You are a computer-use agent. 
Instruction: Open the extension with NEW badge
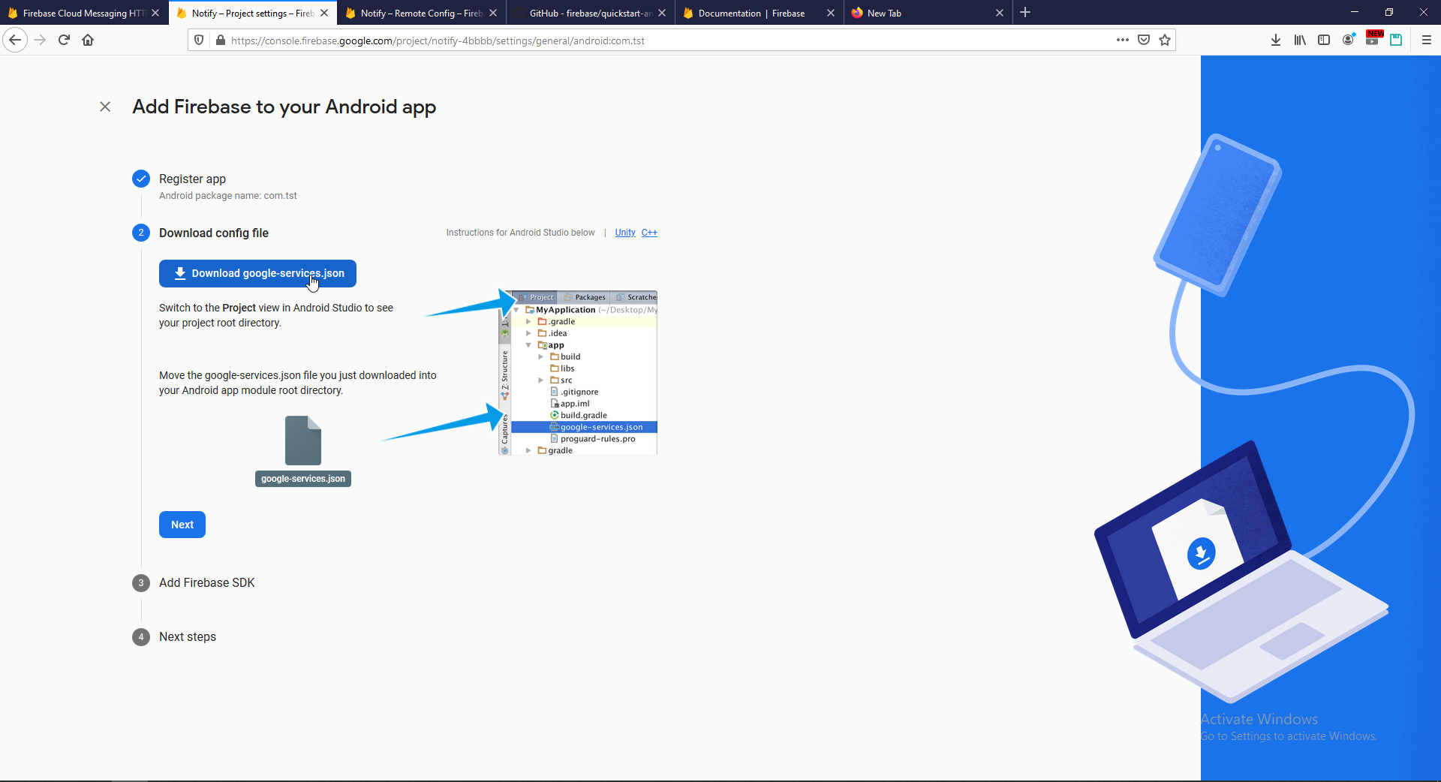tap(1373, 39)
